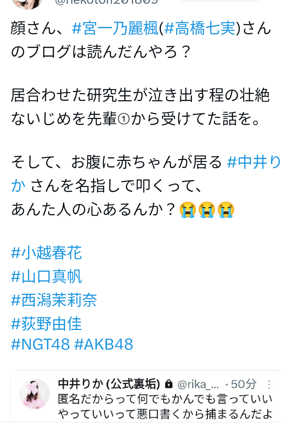
Task: Open the #高橋七実 hashtag
Action: (x=200, y=28)
